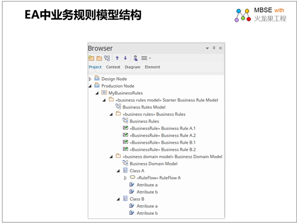Move selection up with the up arrow
This screenshot has width=297, height=223.
point(117,58)
